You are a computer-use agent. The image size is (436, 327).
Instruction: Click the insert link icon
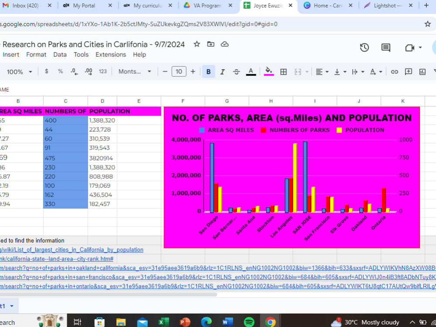pos(394,72)
